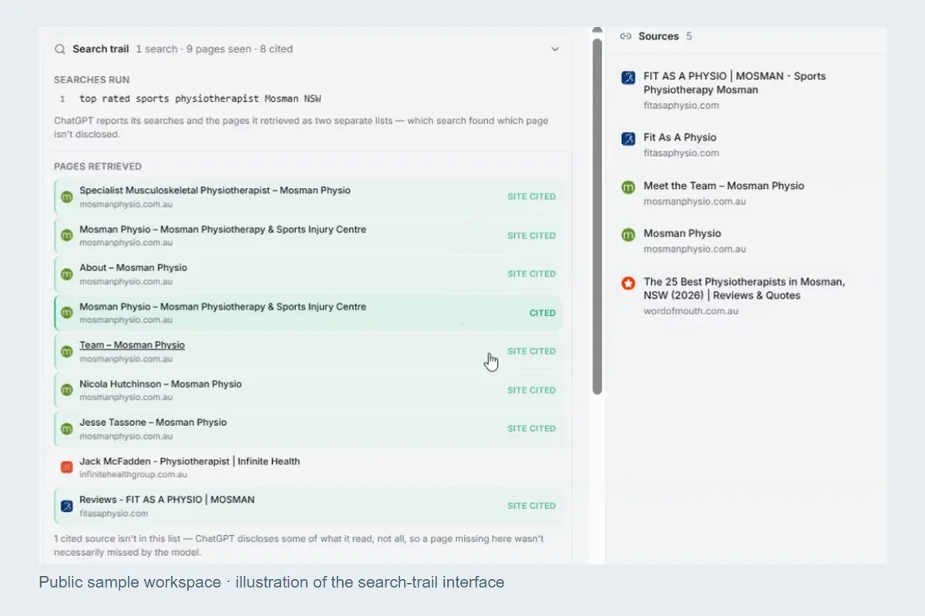Open Reviews - FIT AS A PHYSIO page
The height and width of the screenshot is (616, 925).
(308, 506)
